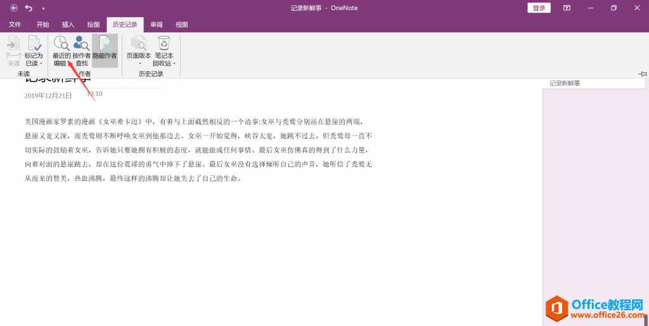Open the 文件 (File) menu
Viewport: 649px width, 326px height.
coord(15,25)
